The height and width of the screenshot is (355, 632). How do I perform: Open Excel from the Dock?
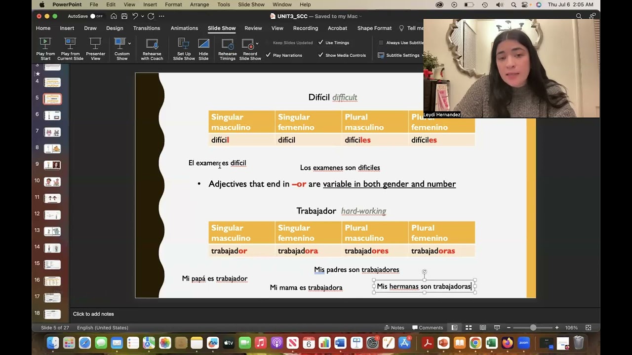click(x=491, y=343)
